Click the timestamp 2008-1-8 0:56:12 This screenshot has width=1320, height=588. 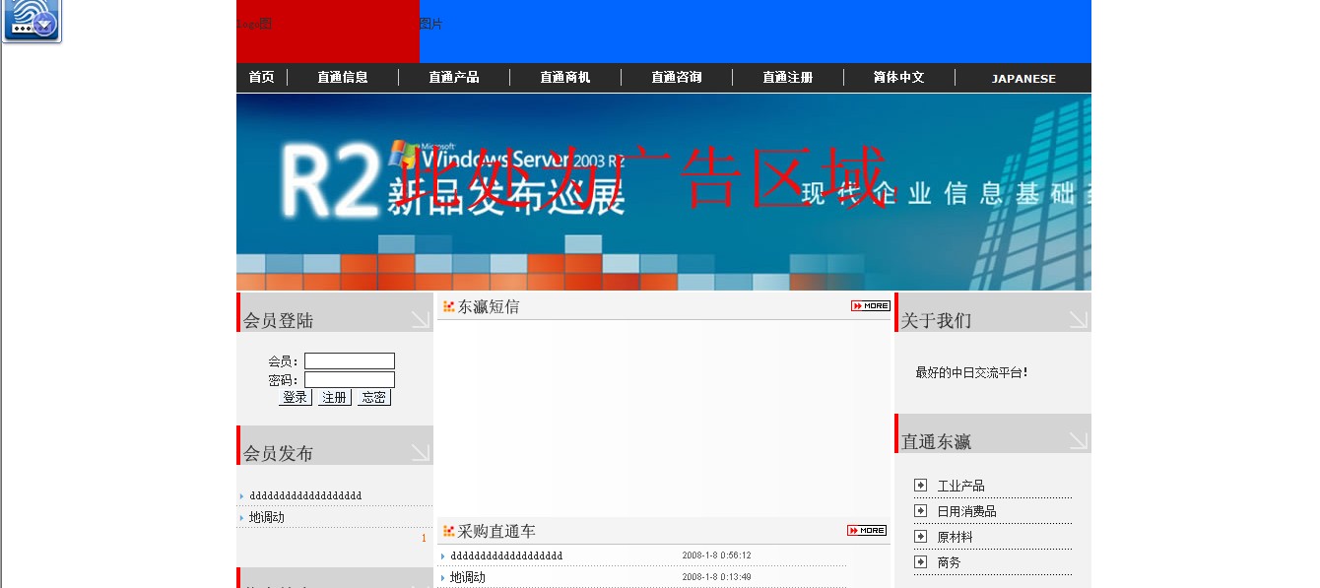[716, 555]
